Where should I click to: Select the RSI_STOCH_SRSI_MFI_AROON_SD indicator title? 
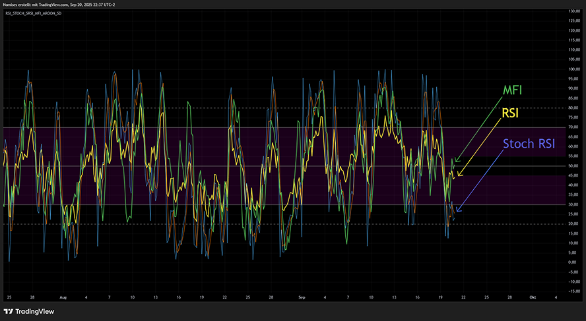[33, 13]
